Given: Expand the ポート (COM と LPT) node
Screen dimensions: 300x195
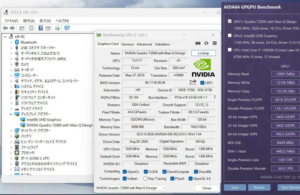Looking at the screenshot, I should [x=11, y=158].
